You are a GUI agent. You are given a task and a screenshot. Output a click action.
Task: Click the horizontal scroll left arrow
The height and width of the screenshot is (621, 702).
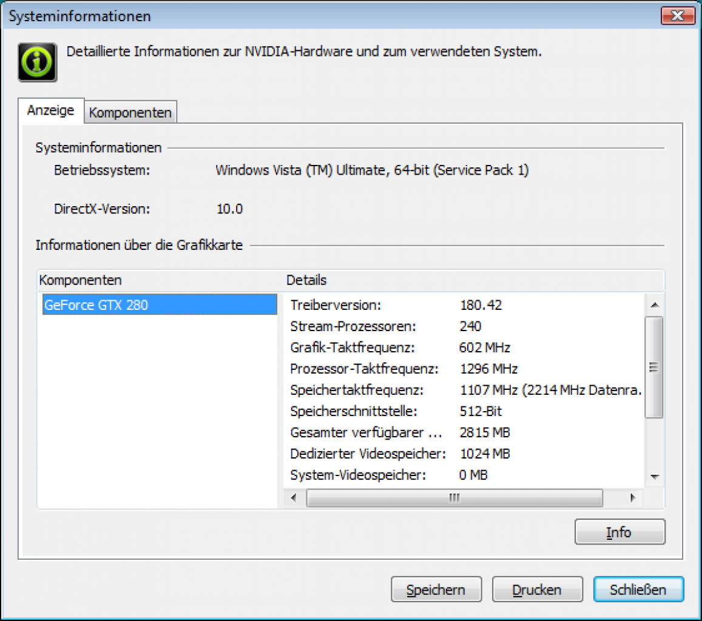(x=294, y=497)
